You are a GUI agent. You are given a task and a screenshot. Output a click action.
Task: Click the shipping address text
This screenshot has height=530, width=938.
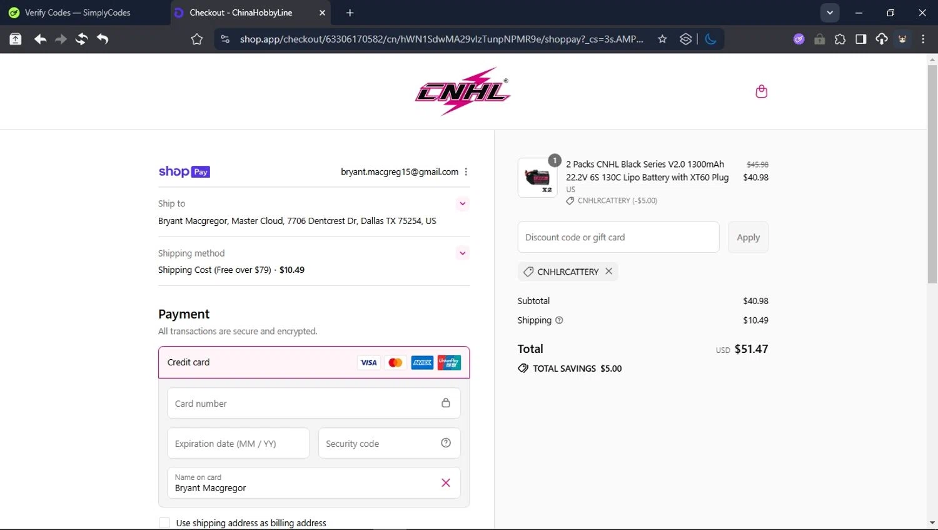pyautogui.click(x=297, y=221)
